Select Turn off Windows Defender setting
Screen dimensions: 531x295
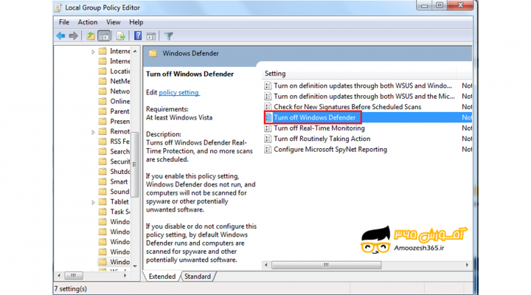click(315, 117)
